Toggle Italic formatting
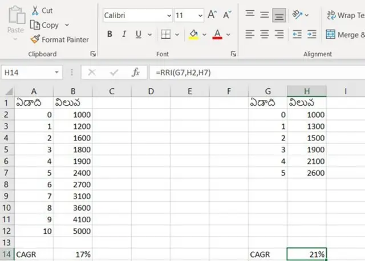 point(125,35)
